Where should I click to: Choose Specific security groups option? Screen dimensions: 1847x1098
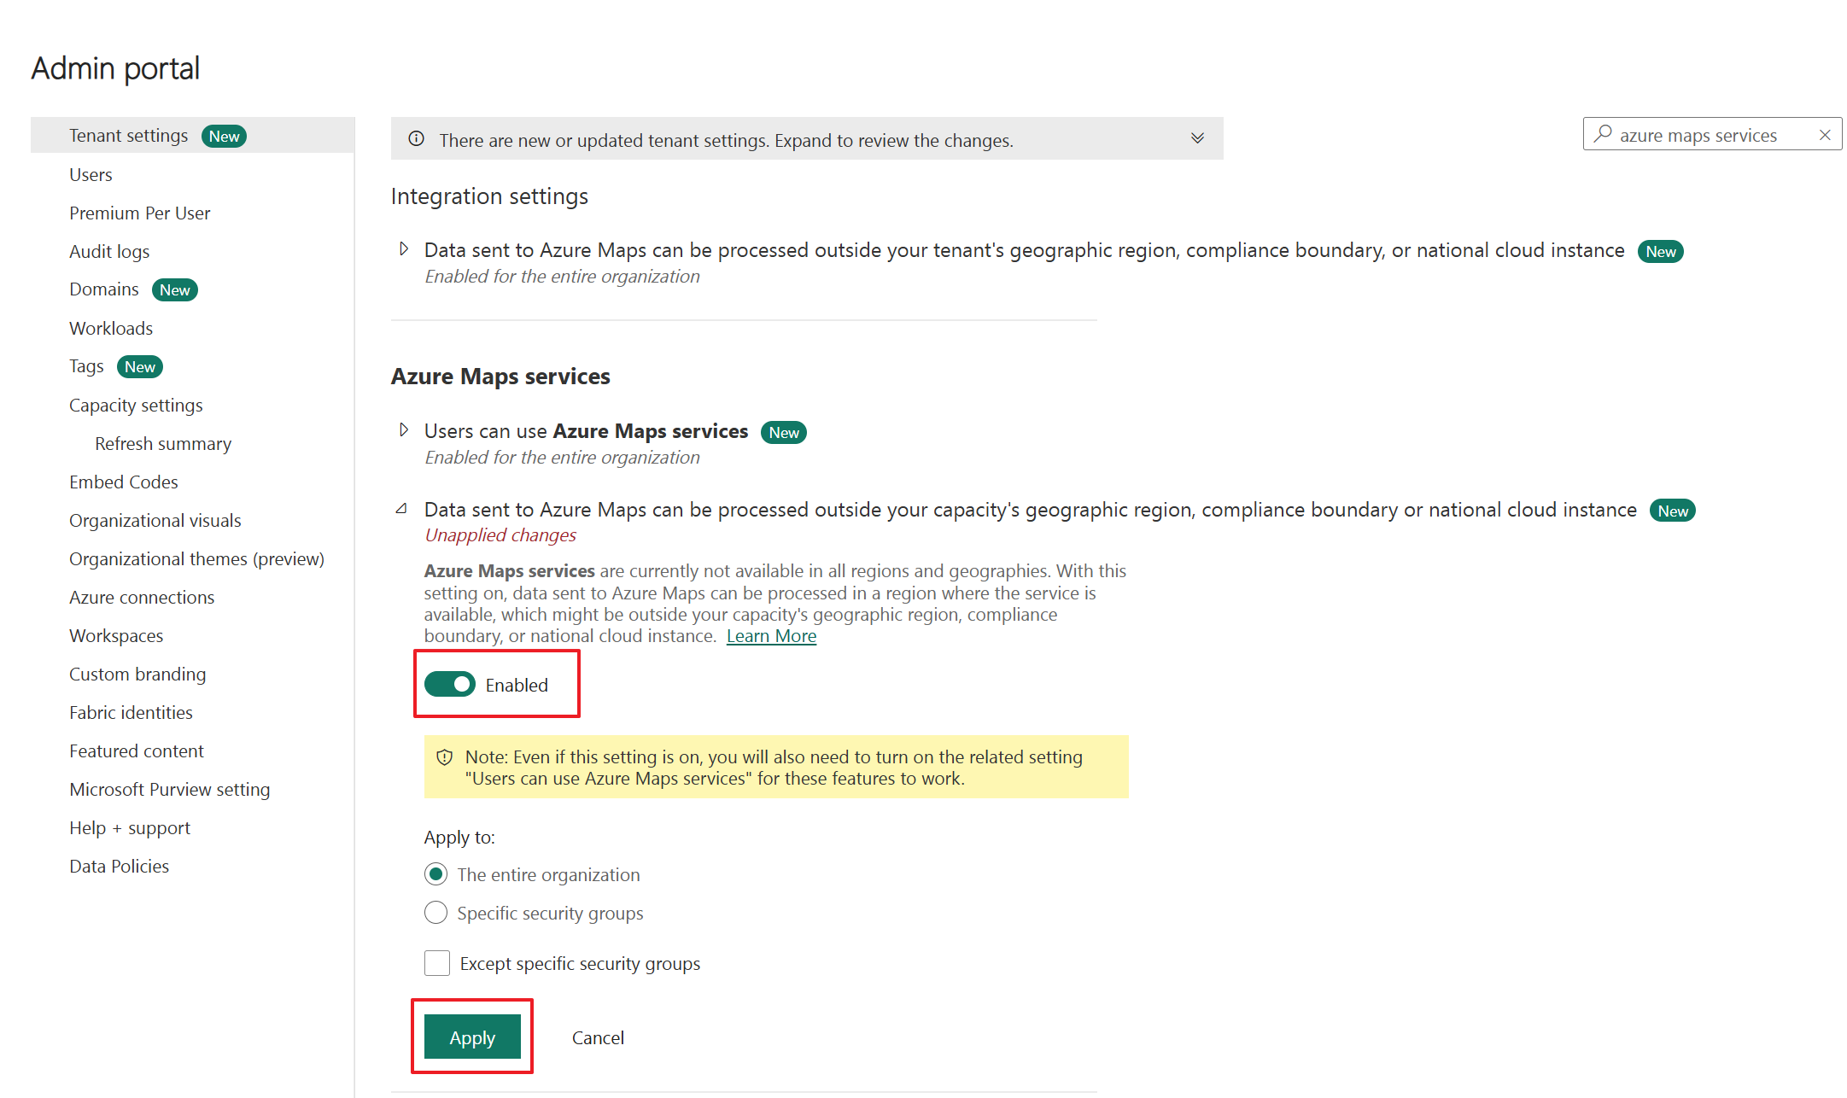435,913
